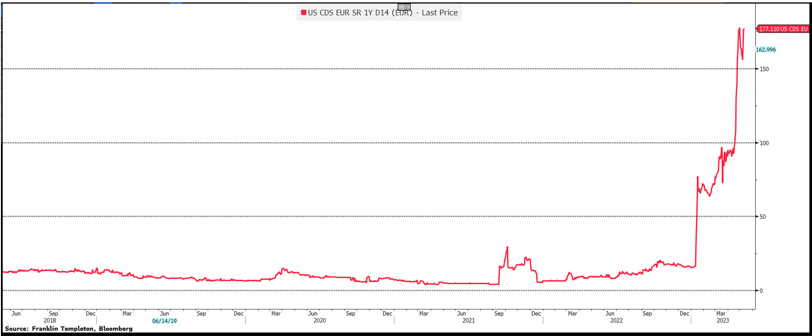812x336 pixels.
Task: Click the 2018 year label on x-axis
Action: click(x=50, y=321)
